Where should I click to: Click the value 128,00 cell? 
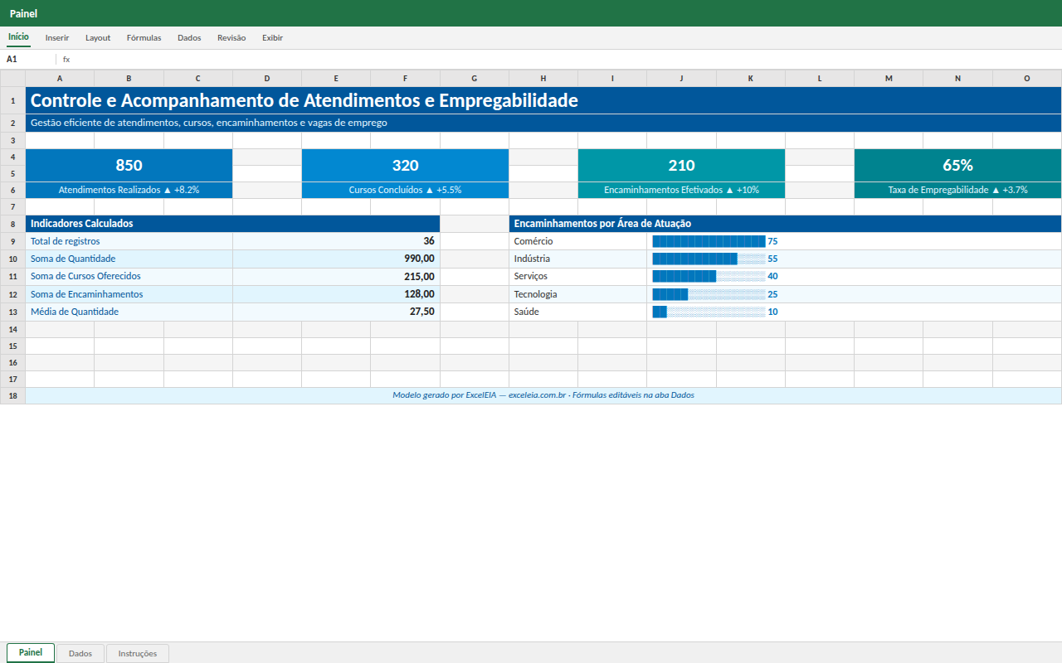[337, 295]
